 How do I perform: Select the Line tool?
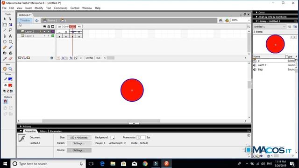5,30
